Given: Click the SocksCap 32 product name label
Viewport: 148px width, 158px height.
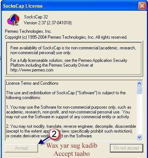Looking at the screenshot, I should pyautogui.click(x=36, y=17).
